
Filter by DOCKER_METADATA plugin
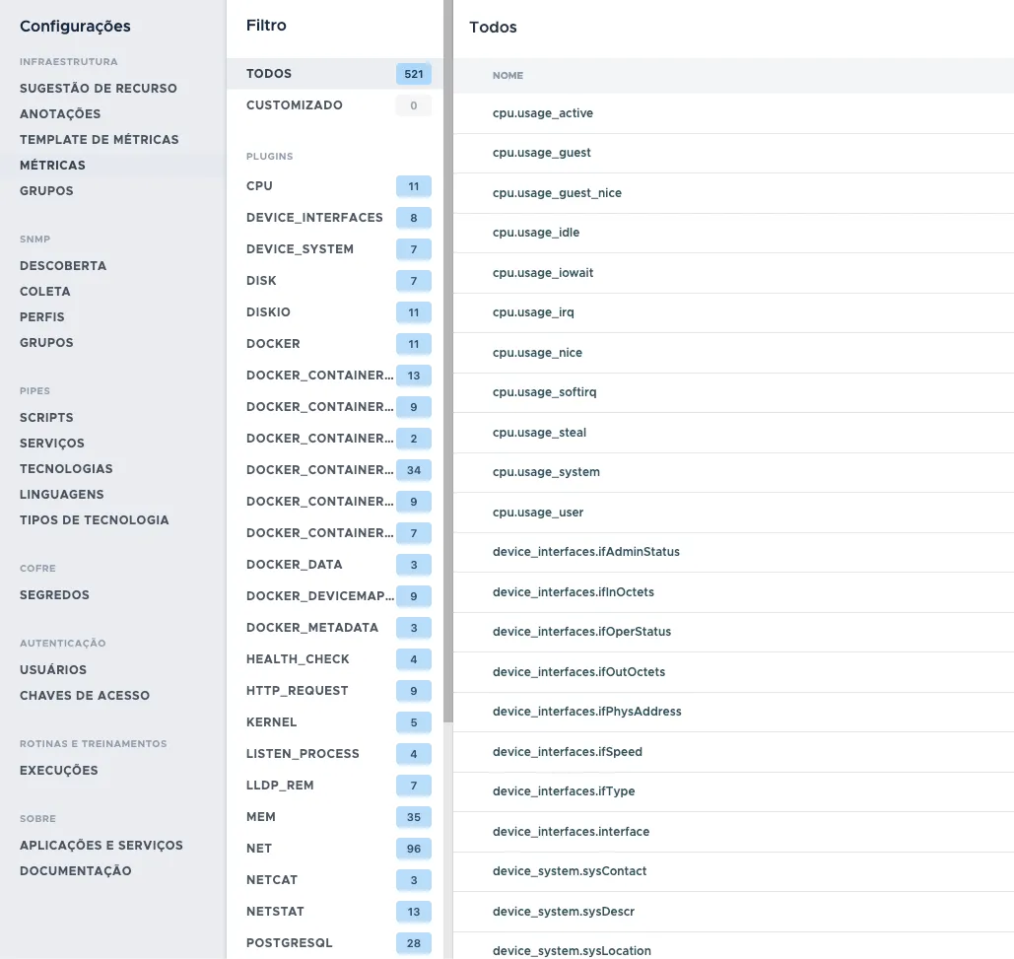click(x=335, y=628)
